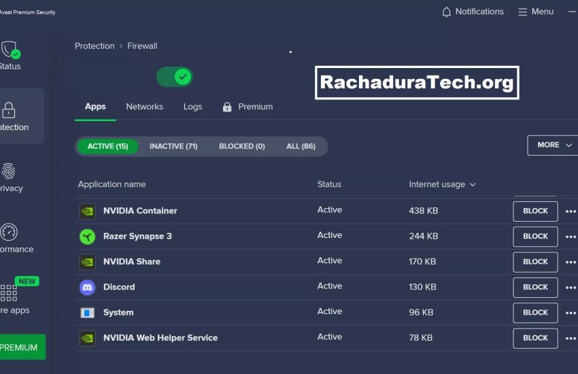Block NVIDIA Container
Image resolution: width=578 pixels, height=374 pixels.
(x=535, y=211)
